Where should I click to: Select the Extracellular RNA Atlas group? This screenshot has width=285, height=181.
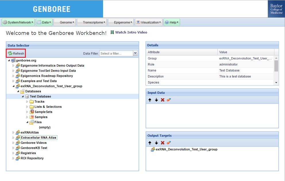coord(38,138)
